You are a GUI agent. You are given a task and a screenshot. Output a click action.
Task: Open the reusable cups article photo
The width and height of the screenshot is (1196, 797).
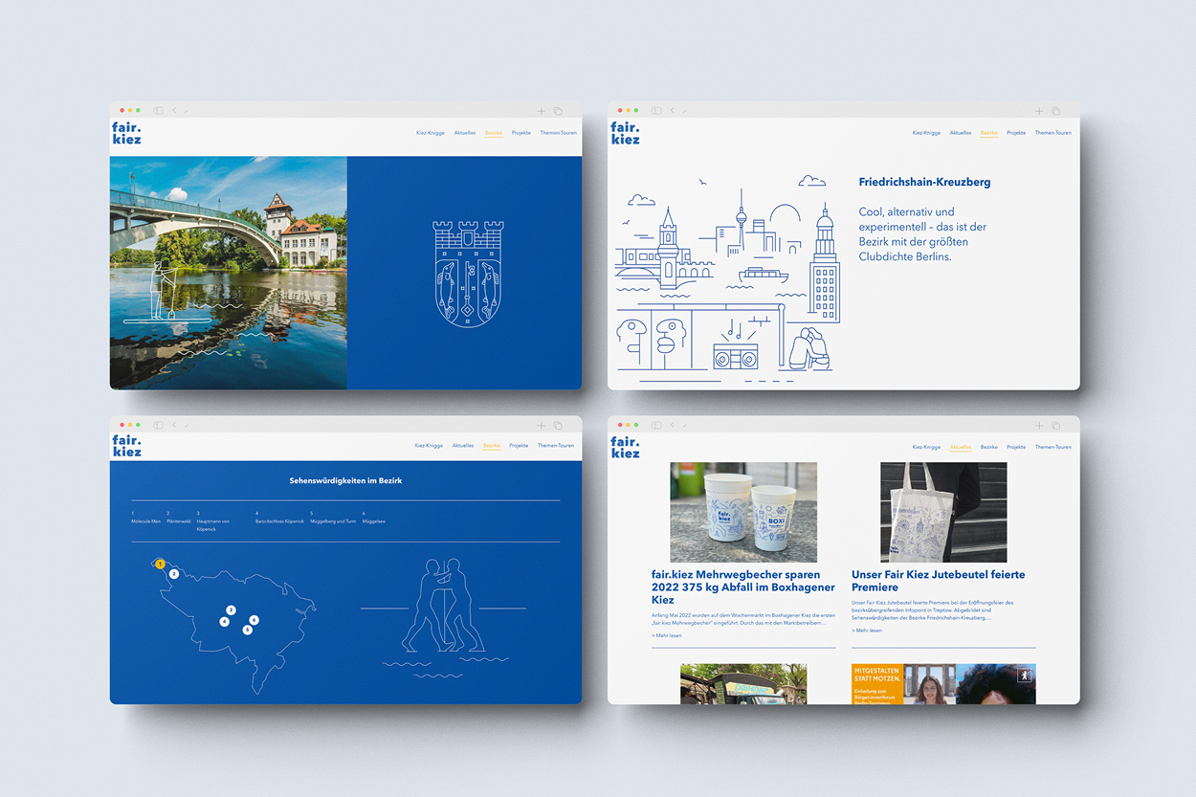pos(743,512)
